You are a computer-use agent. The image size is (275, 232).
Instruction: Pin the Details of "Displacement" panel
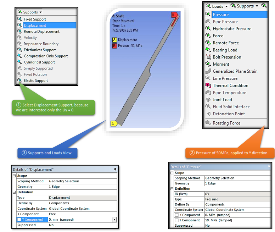[x=115, y=170]
